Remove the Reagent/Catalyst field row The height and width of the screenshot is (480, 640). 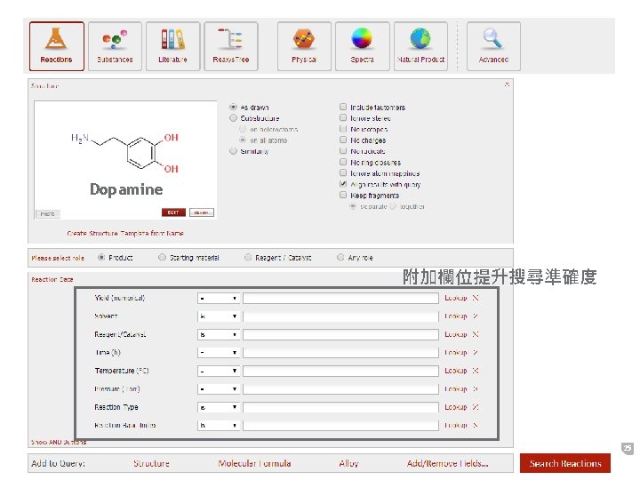pyautogui.click(x=475, y=334)
